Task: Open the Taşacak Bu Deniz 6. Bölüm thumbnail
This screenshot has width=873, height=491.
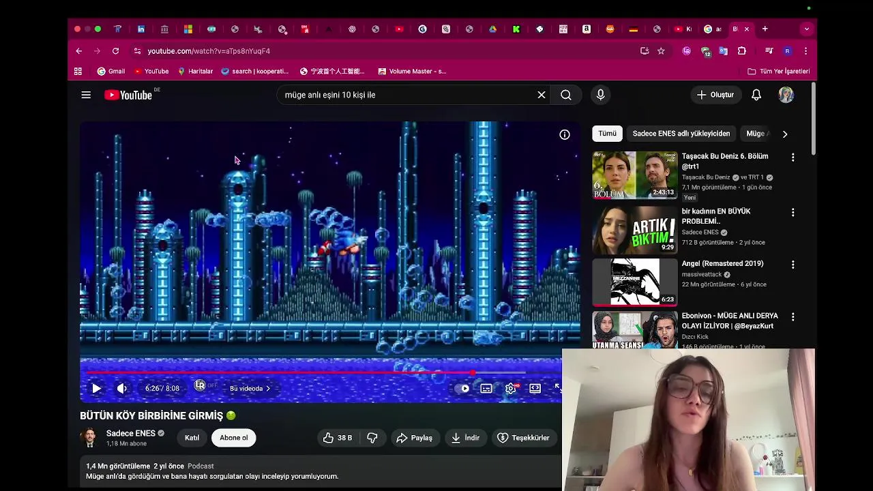Action: 635,175
